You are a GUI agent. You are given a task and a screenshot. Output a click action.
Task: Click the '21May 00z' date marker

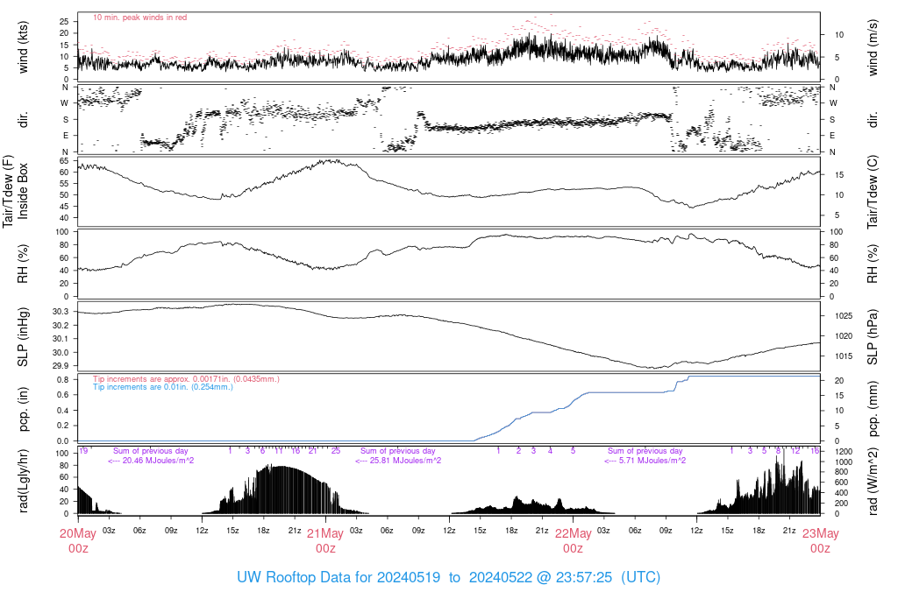pyautogui.click(x=325, y=541)
